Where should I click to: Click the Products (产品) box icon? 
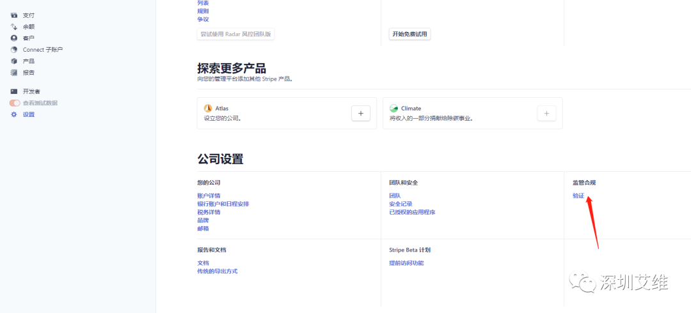(x=14, y=61)
